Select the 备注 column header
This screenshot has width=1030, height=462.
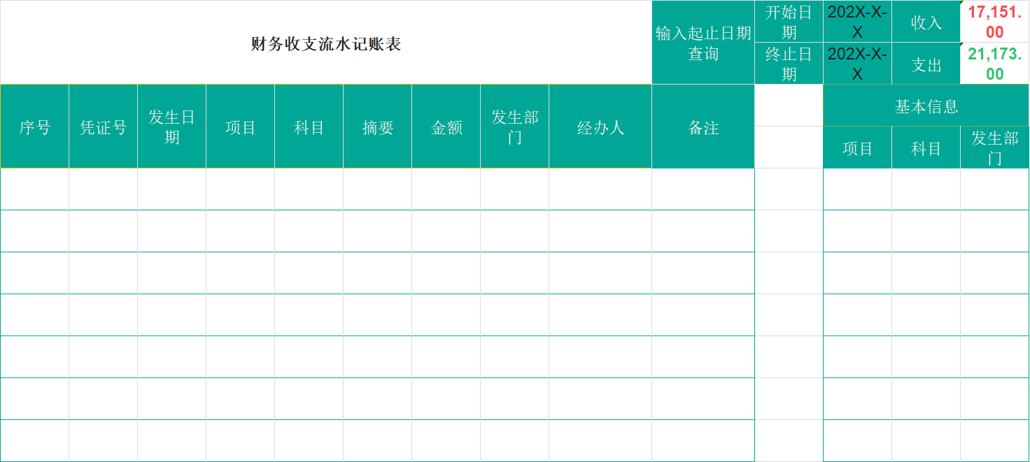(703, 126)
